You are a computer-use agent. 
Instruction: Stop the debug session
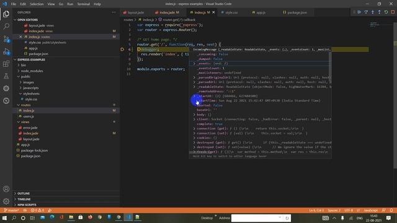[x=393, y=12]
